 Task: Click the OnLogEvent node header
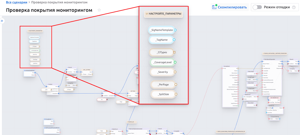pyautogui.click(x=48, y=119)
